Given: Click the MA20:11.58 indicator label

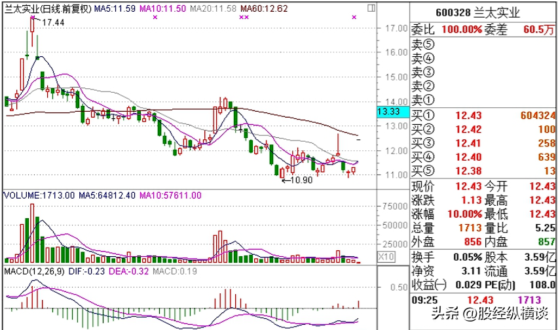Looking at the screenshot, I should click(213, 8).
